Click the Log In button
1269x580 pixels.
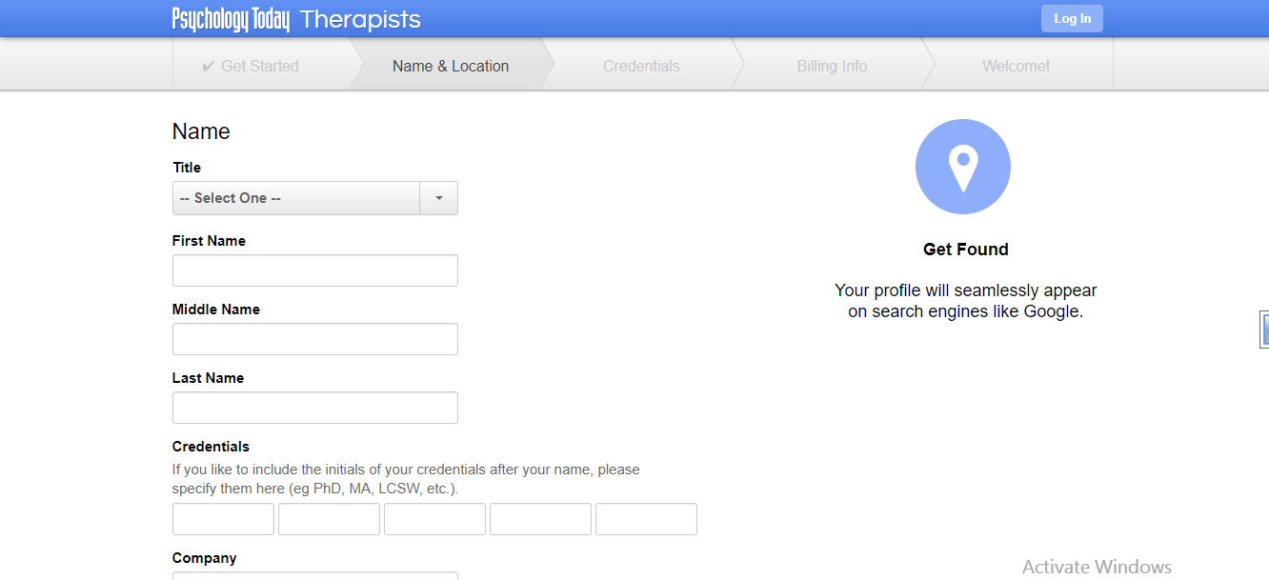tap(1072, 19)
